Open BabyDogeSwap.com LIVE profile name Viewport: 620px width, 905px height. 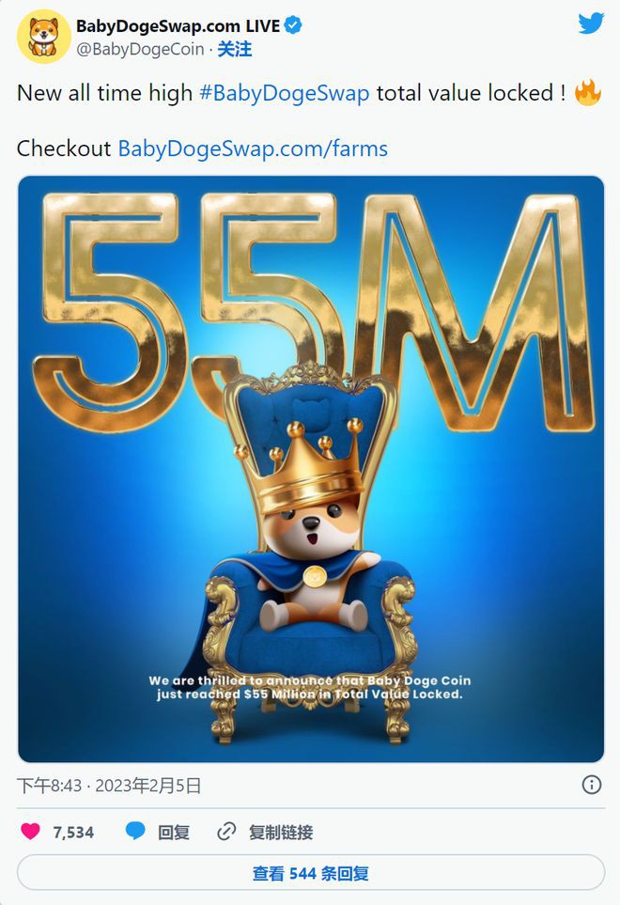178,26
